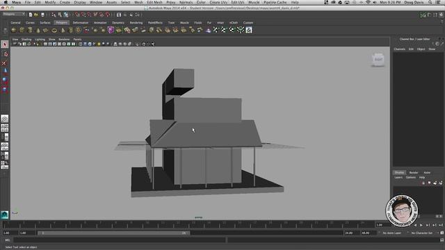
Task: Toggle the viewport shadows button
Action: [x=104, y=44]
